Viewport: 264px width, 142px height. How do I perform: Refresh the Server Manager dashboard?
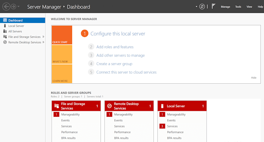pos(202,7)
